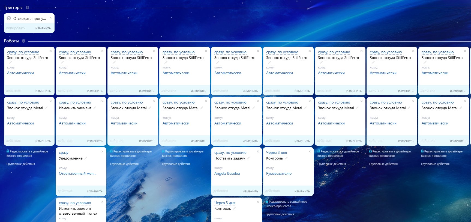The image size is (471, 222).
Task: Open "действия" menu on the Уведомление robot
Action: (x=65, y=191)
